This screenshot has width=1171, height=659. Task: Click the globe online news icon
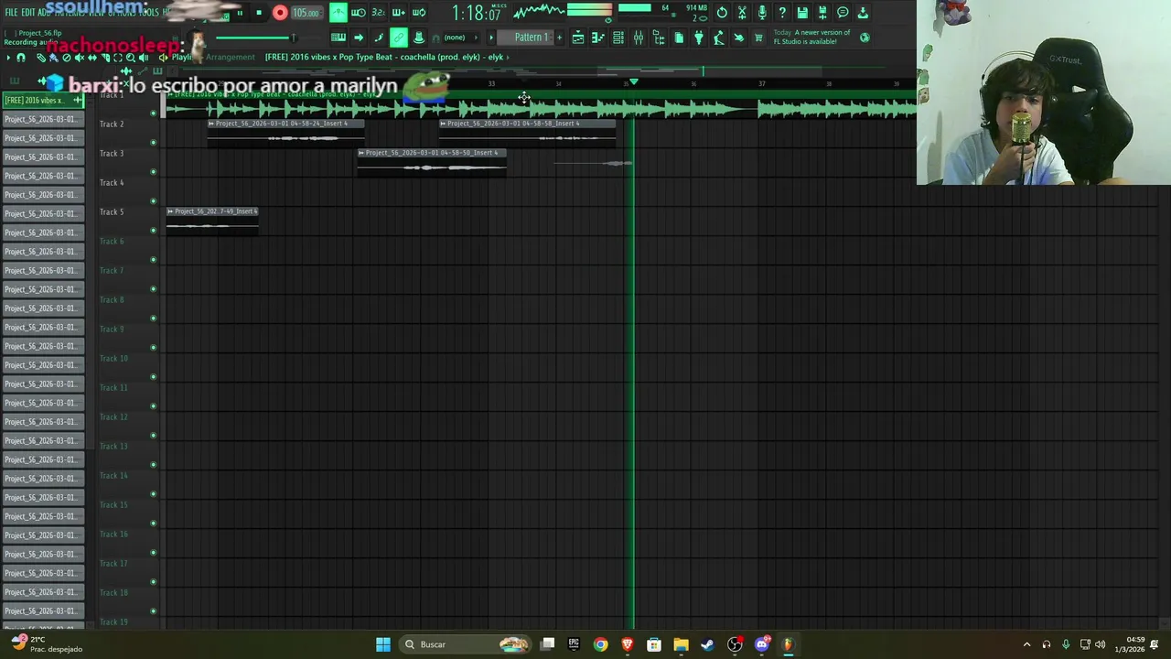point(865,38)
